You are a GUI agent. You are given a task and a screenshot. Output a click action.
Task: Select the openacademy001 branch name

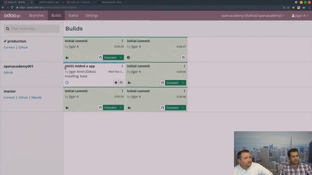pyautogui.click(x=19, y=66)
